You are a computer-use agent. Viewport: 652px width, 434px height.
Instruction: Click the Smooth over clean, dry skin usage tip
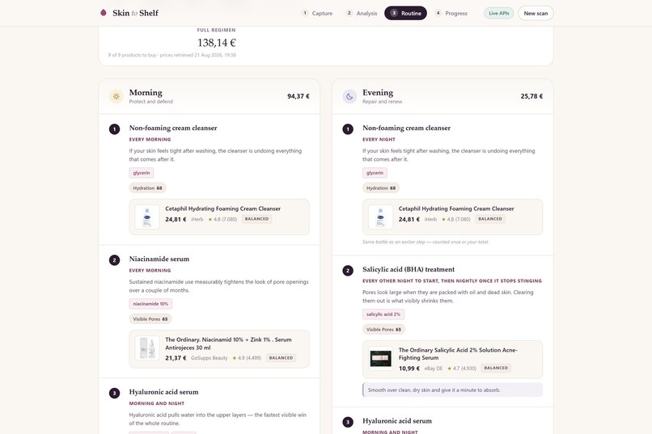(x=452, y=390)
